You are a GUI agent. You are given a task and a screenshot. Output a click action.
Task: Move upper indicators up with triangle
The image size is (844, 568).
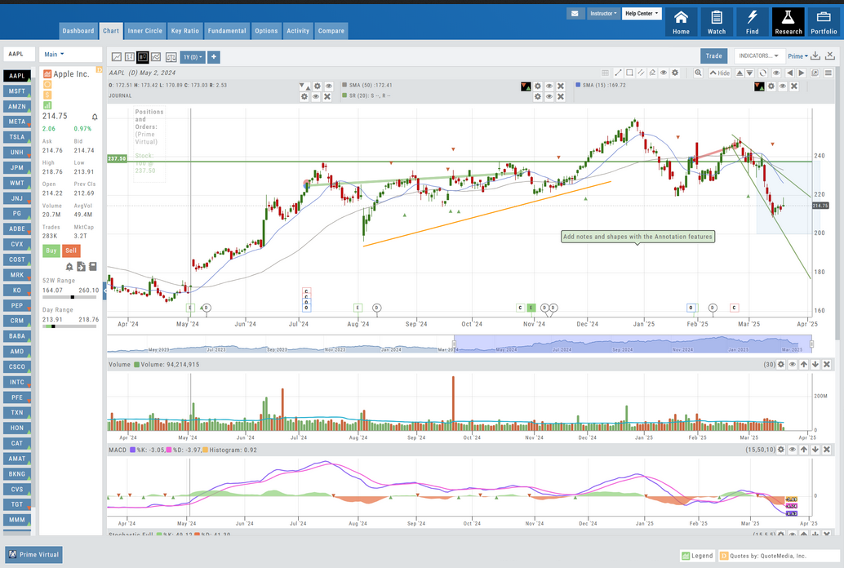740,73
